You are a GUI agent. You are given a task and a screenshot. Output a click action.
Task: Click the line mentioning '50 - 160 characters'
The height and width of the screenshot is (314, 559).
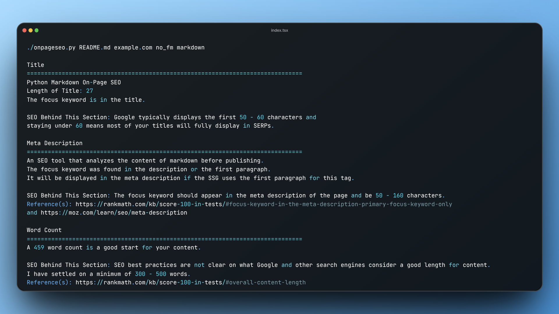pos(236,196)
